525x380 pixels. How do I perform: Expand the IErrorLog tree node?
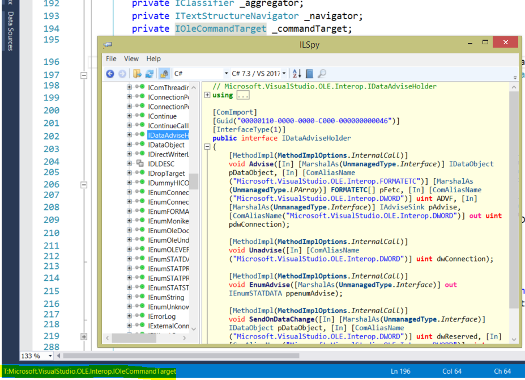(129, 316)
